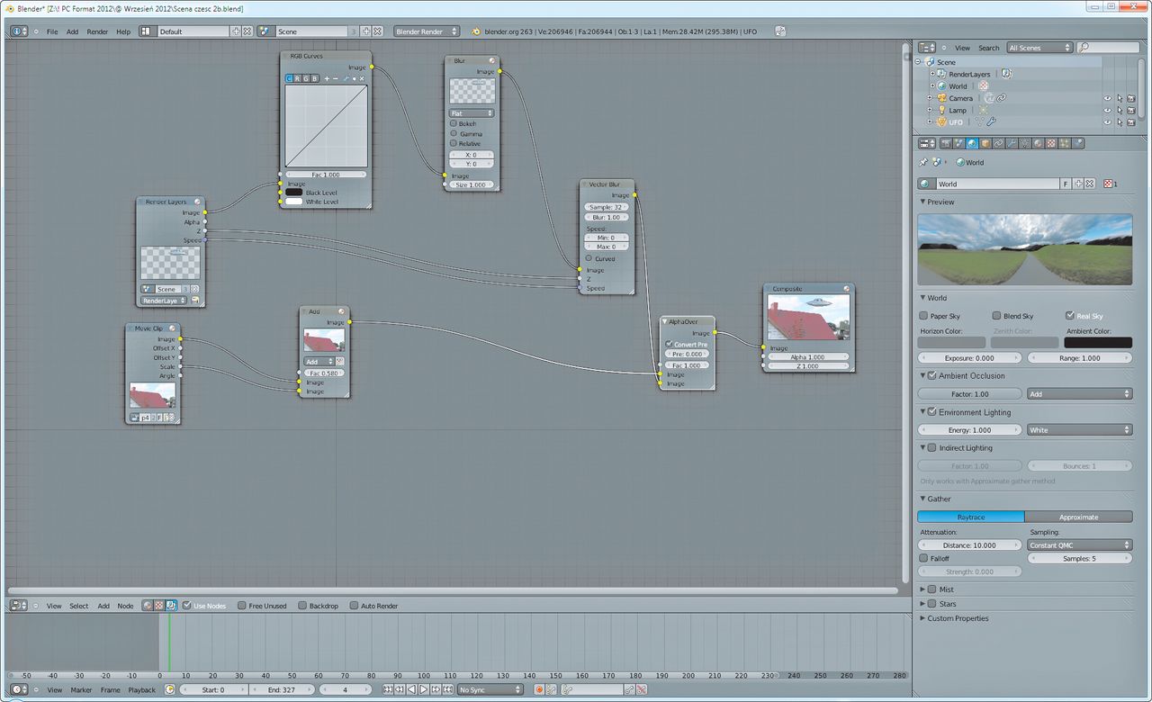This screenshot has height=702, width=1152.
Task: Enable the Auto Render checkbox
Action: pyautogui.click(x=354, y=606)
